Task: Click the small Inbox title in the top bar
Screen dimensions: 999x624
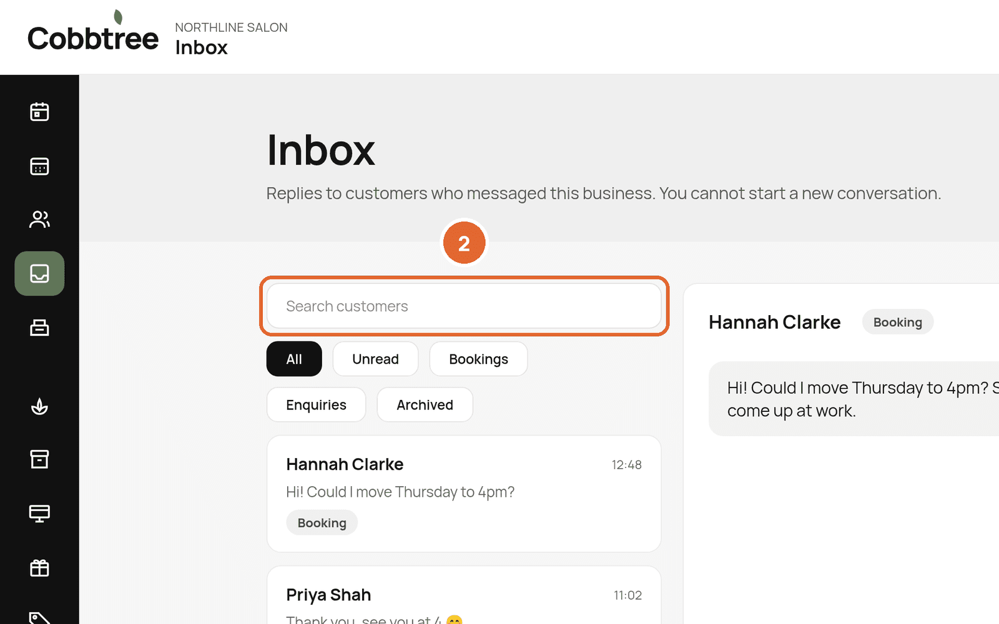Action: (x=201, y=48)
